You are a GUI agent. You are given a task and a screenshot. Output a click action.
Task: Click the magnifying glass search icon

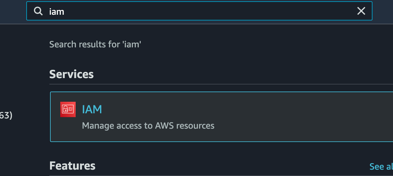click(x=38, y=12)
